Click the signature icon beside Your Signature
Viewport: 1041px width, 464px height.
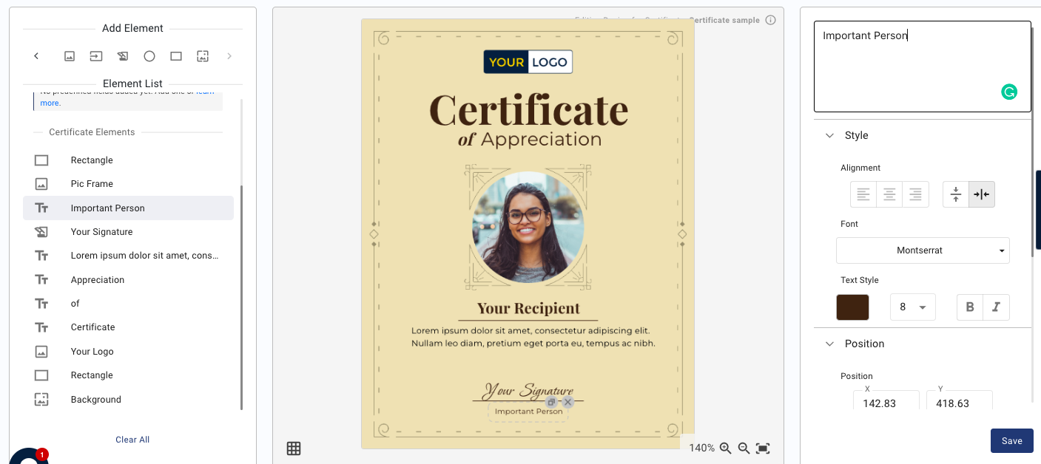click(x=41, y=232)
